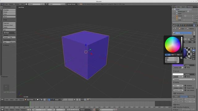Click the viewport shading sphere icon
The image size is (198, 111).
coord(38,100)
